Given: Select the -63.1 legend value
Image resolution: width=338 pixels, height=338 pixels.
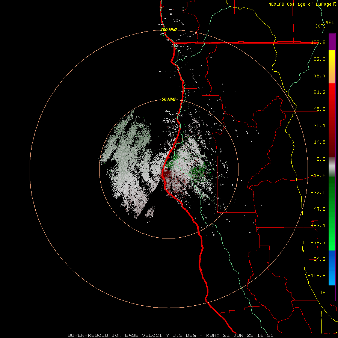Looking at the screenshot, I should (x=318, y=226).
